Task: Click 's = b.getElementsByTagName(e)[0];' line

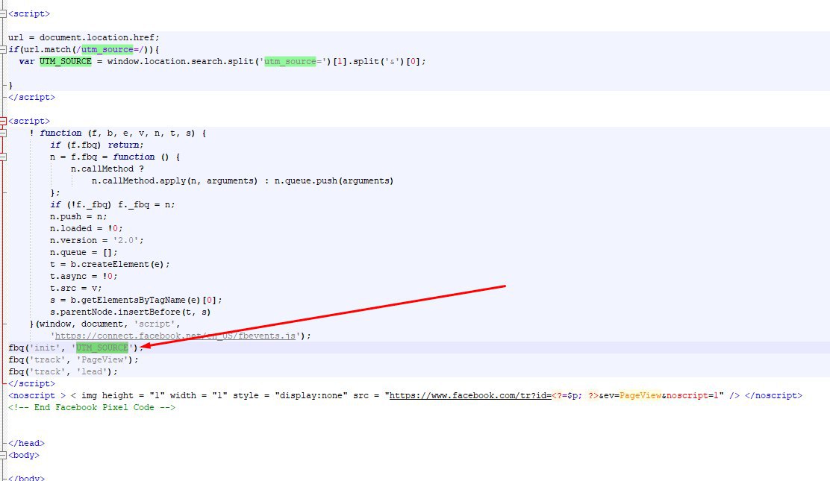Action: [x=136, y=300]
